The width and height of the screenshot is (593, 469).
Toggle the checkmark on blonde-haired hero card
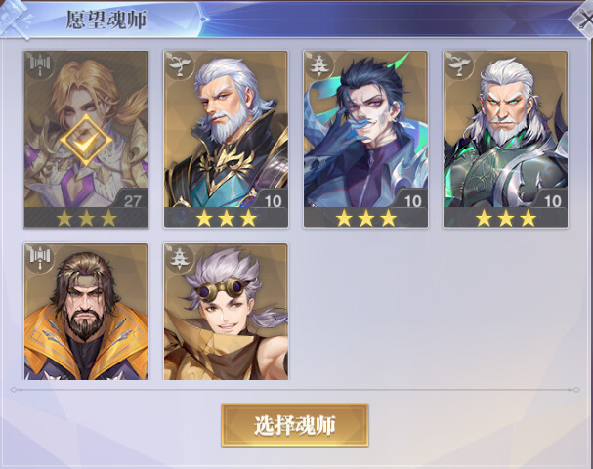pyautogui.click(x=86, y=140)
